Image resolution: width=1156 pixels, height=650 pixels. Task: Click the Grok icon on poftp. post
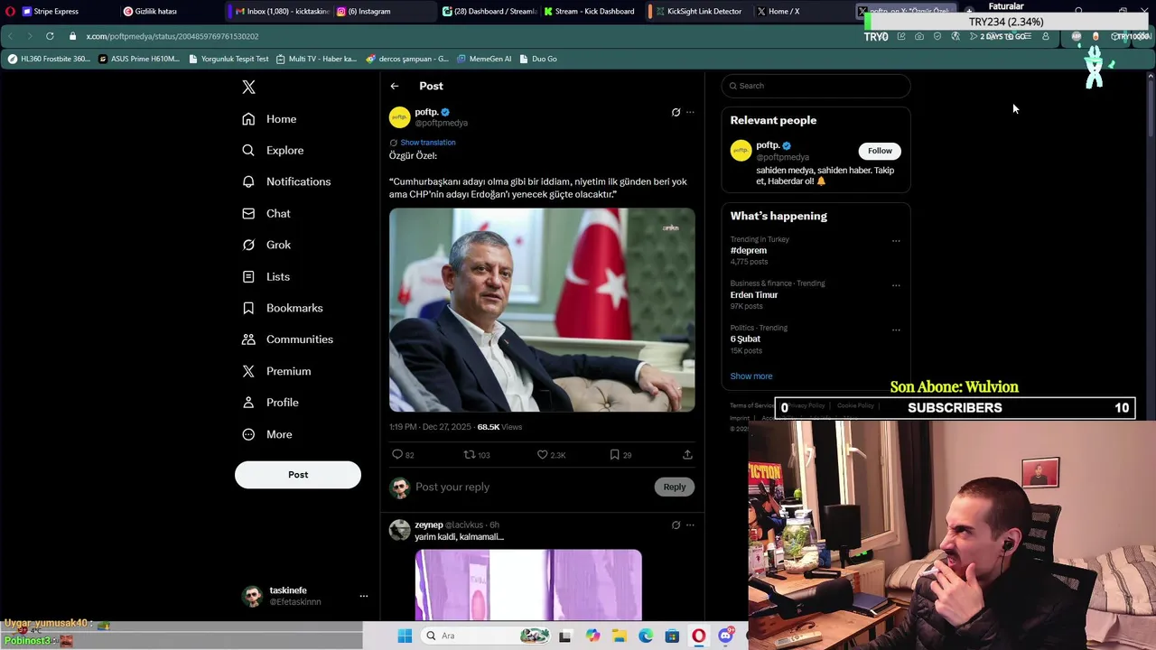pos(676,113)
